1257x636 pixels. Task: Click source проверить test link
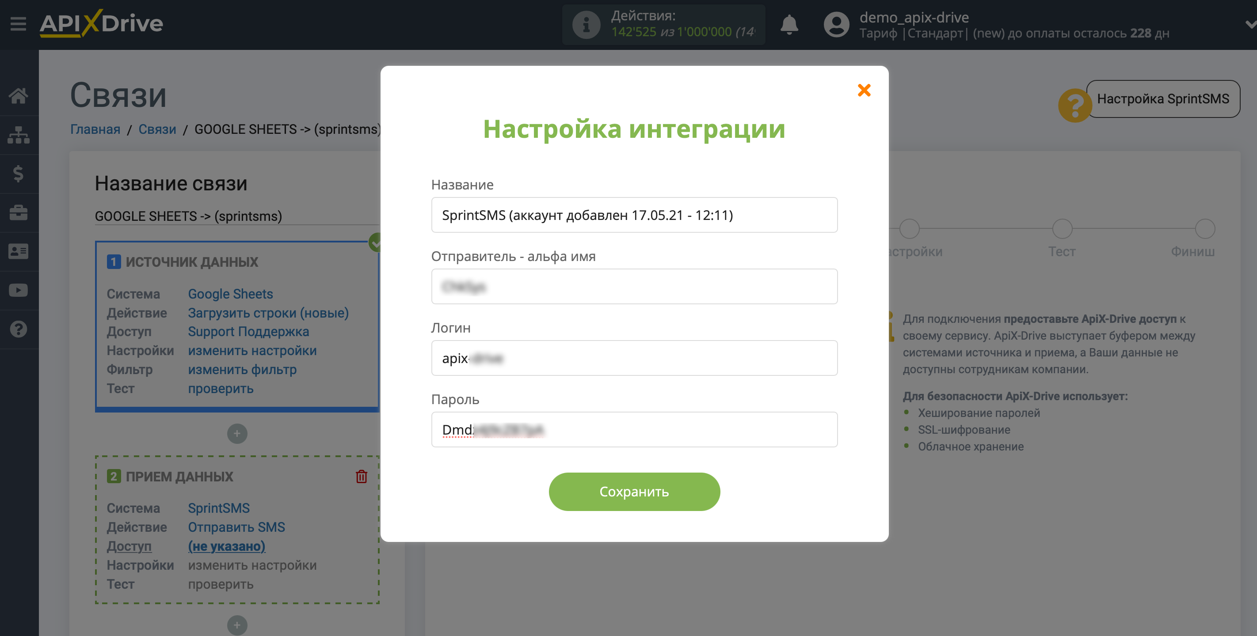(221, 389)
